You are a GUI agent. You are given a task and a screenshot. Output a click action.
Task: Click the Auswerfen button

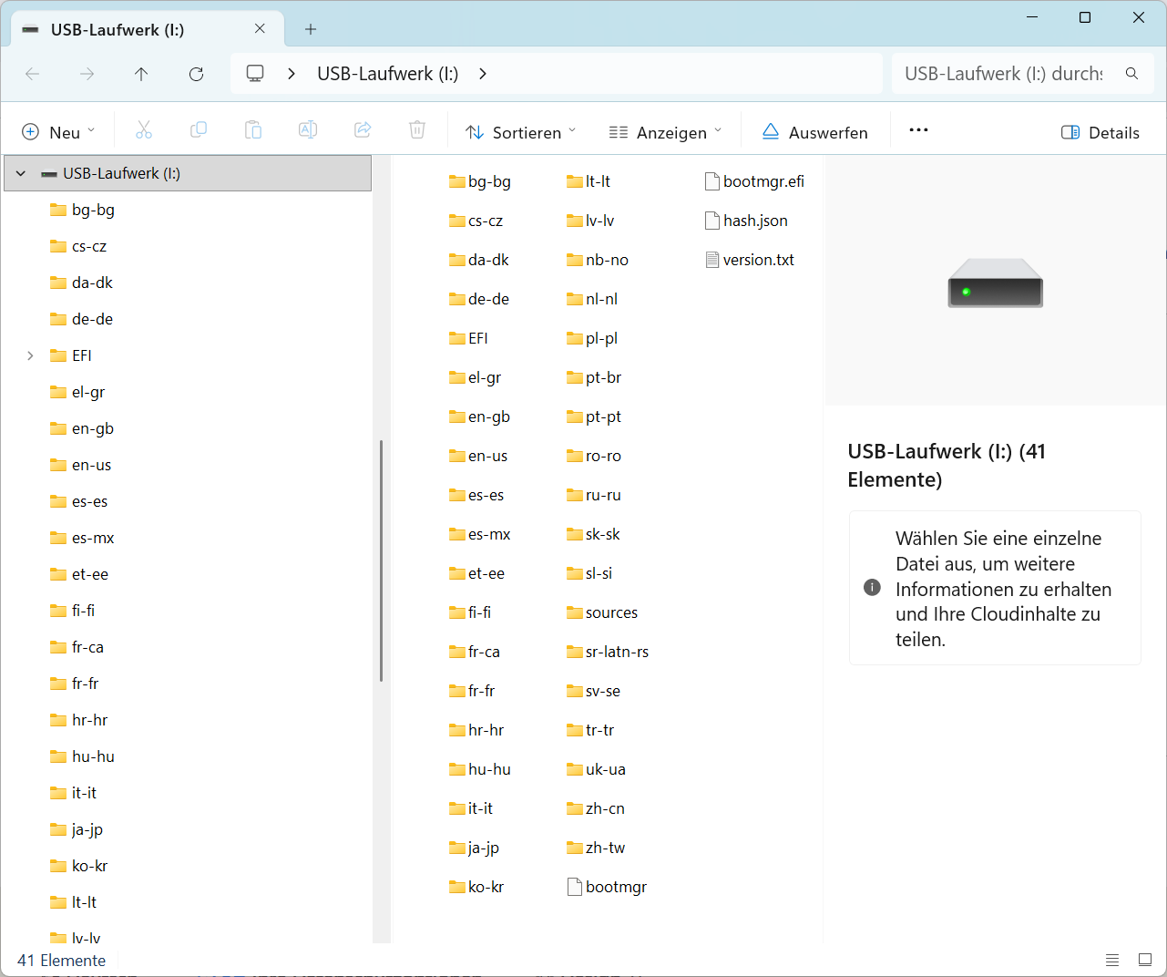coord(814,132)
